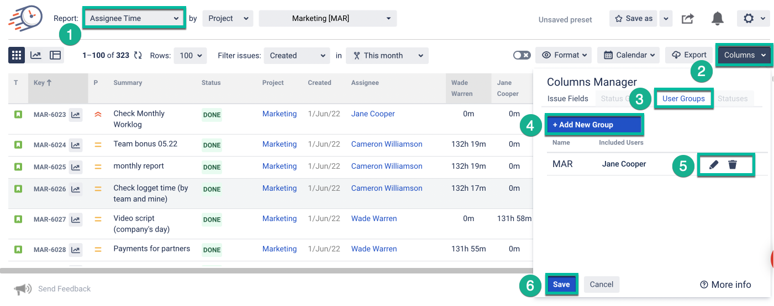The width and height of the screenshot is (774, 306).
Task: Toggle the switch beside Format
Action: (522, 55)
